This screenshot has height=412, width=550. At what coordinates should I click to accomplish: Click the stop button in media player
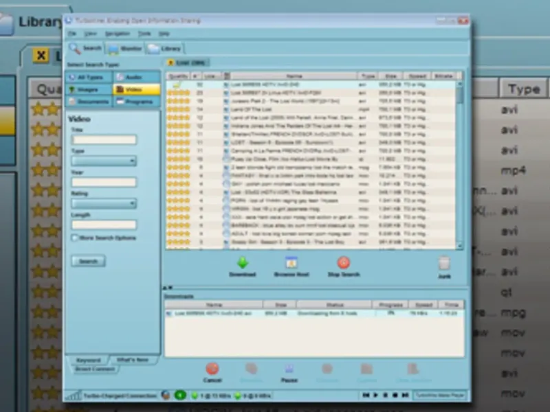tap(395, 396)
